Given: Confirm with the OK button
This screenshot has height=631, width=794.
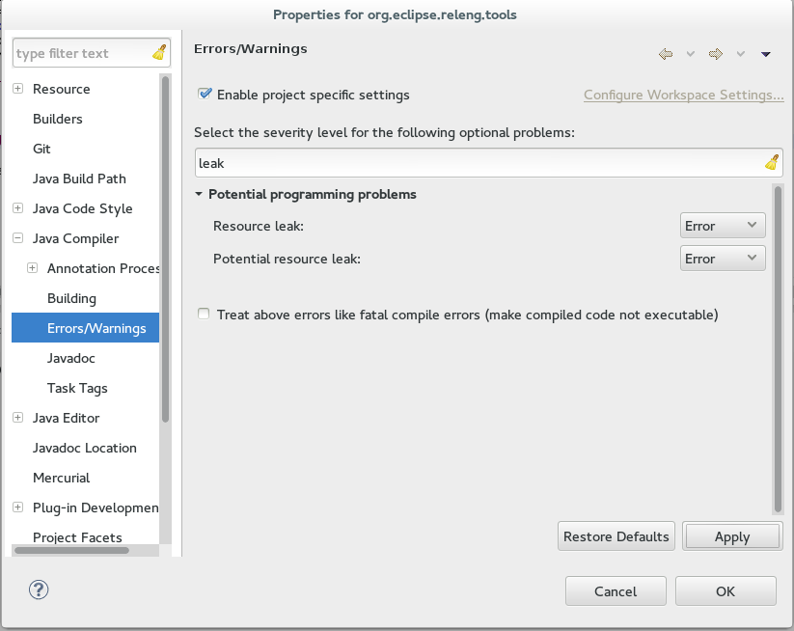Looking at the screenshot, I should (x=726, y=591).
